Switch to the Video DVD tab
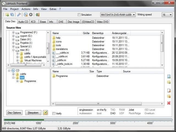This screenshot has width=176, height=132. pos(103,22)
